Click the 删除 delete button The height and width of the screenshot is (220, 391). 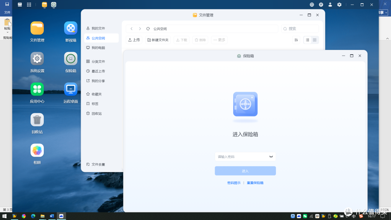tap(200, 40)
